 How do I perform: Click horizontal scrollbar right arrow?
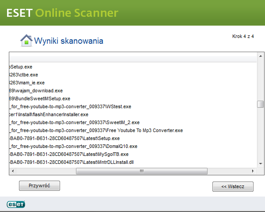click(x=253, y=171)
